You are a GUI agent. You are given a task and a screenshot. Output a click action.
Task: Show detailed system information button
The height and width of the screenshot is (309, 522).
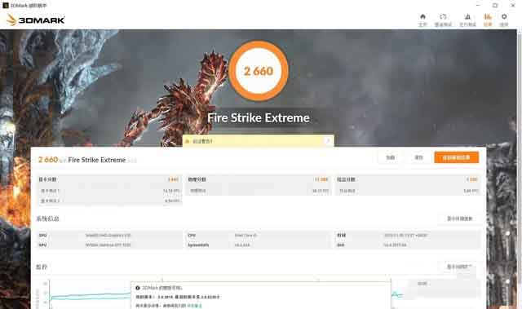(459, 219)
